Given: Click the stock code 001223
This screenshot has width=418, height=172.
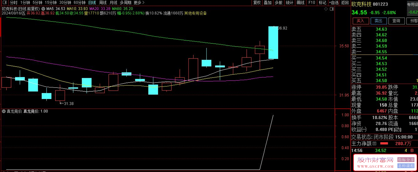Looking at the screenshot, I should point(380,4).
